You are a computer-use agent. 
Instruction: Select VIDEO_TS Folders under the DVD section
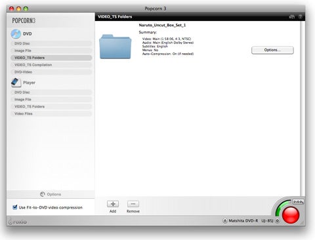pos(51,58)
